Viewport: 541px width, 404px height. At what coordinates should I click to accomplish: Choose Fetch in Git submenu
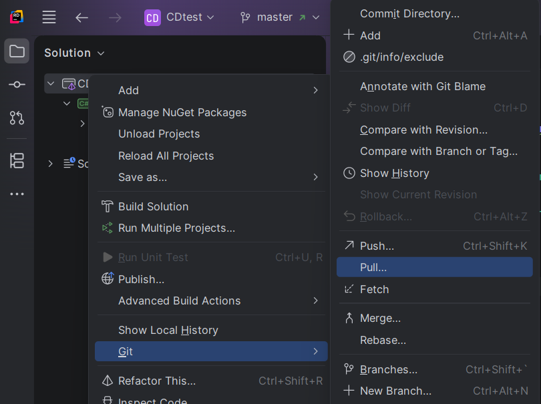click(x=435, y=289)
